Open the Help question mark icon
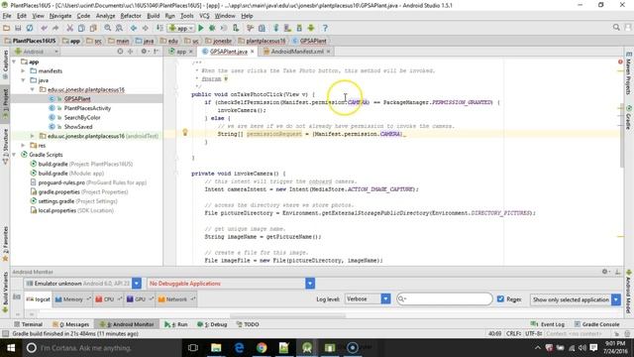The image size is (634, 357). point(325,28)
